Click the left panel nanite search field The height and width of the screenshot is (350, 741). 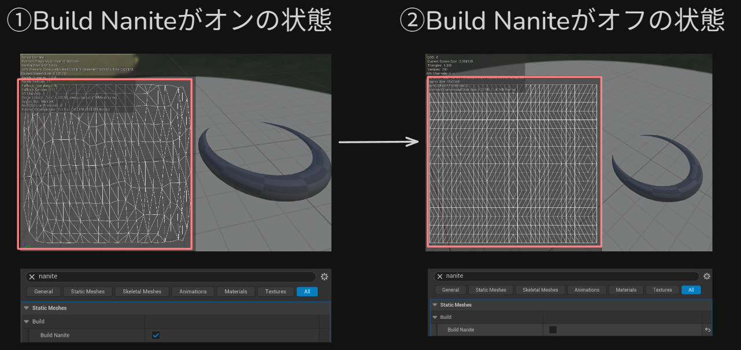[173, 277]
